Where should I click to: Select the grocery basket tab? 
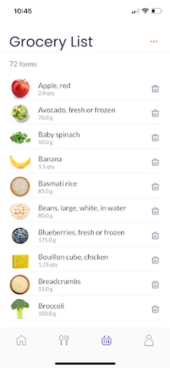(x=106, y=340)
